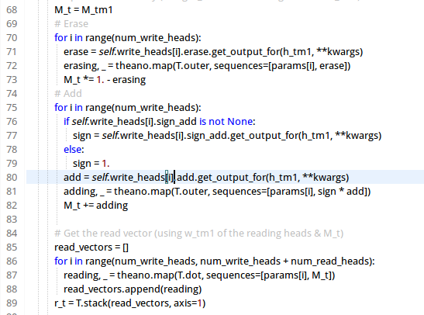Click line number 76 in the gutter

pos(12,122)
